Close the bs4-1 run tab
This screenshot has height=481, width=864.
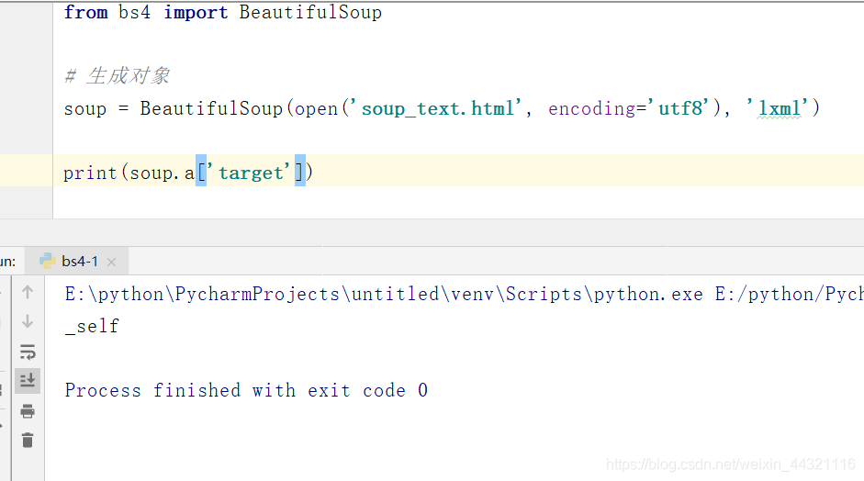point(111,263)
